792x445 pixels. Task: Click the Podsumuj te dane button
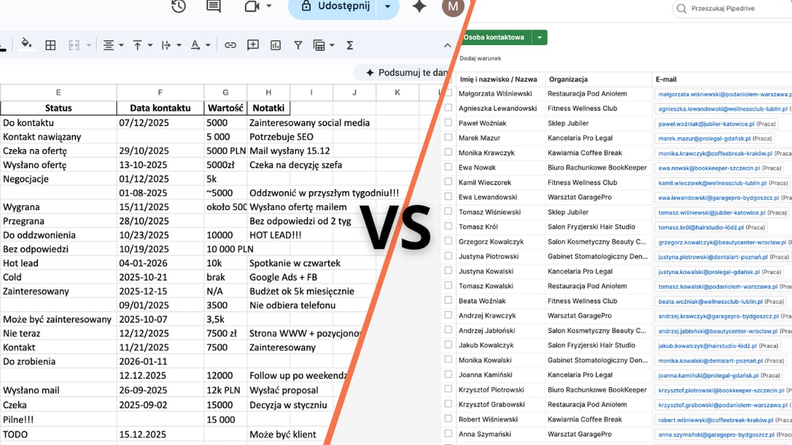point(406,73)
